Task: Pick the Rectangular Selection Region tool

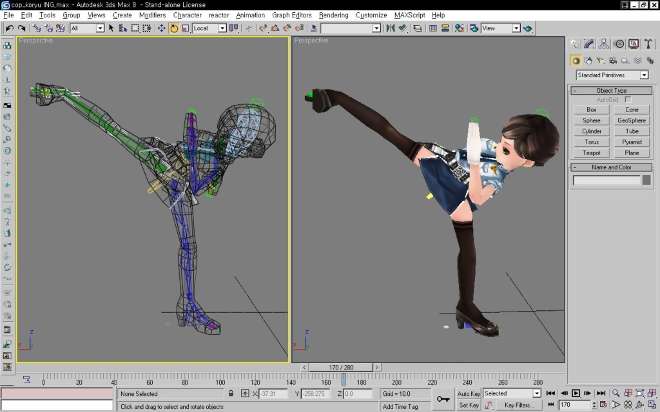Action: 135,28
